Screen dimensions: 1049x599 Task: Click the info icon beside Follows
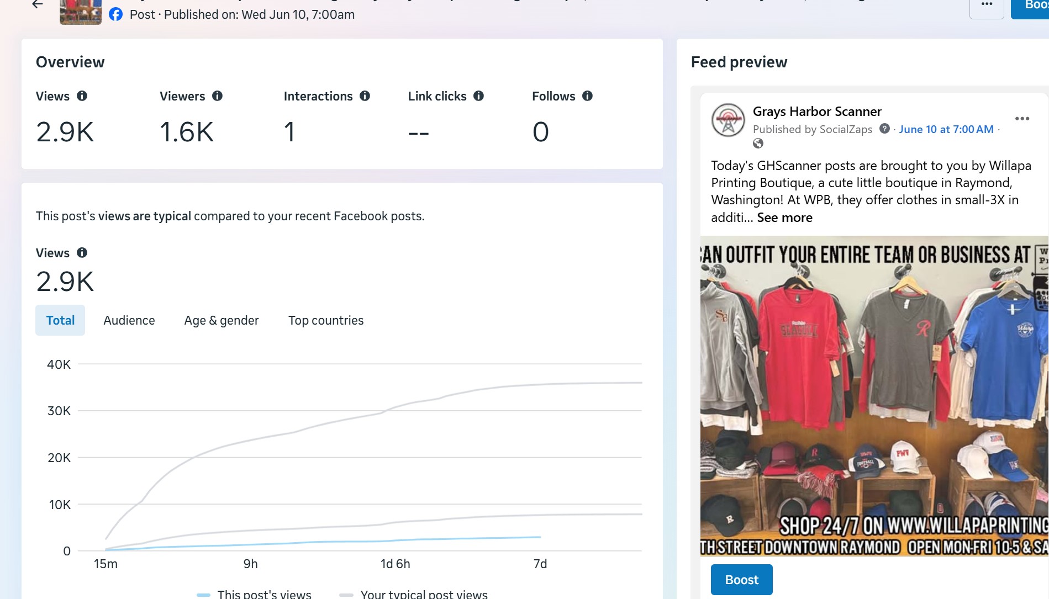tap(588, 96)
